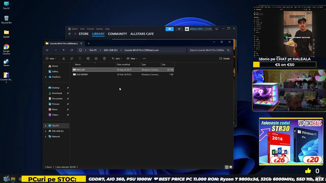Select Google Chrome desktop shortcut
Screen dimensions: 326x183
[6, 49]
